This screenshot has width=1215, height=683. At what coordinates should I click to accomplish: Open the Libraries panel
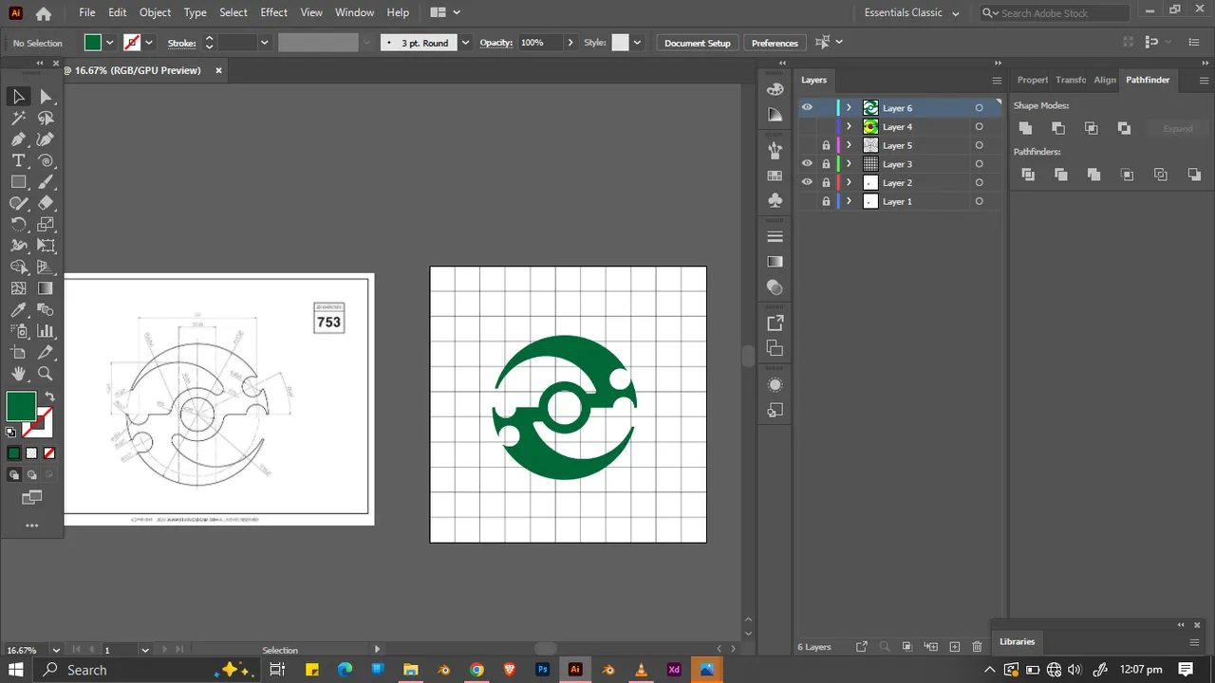click(1017, 642)
